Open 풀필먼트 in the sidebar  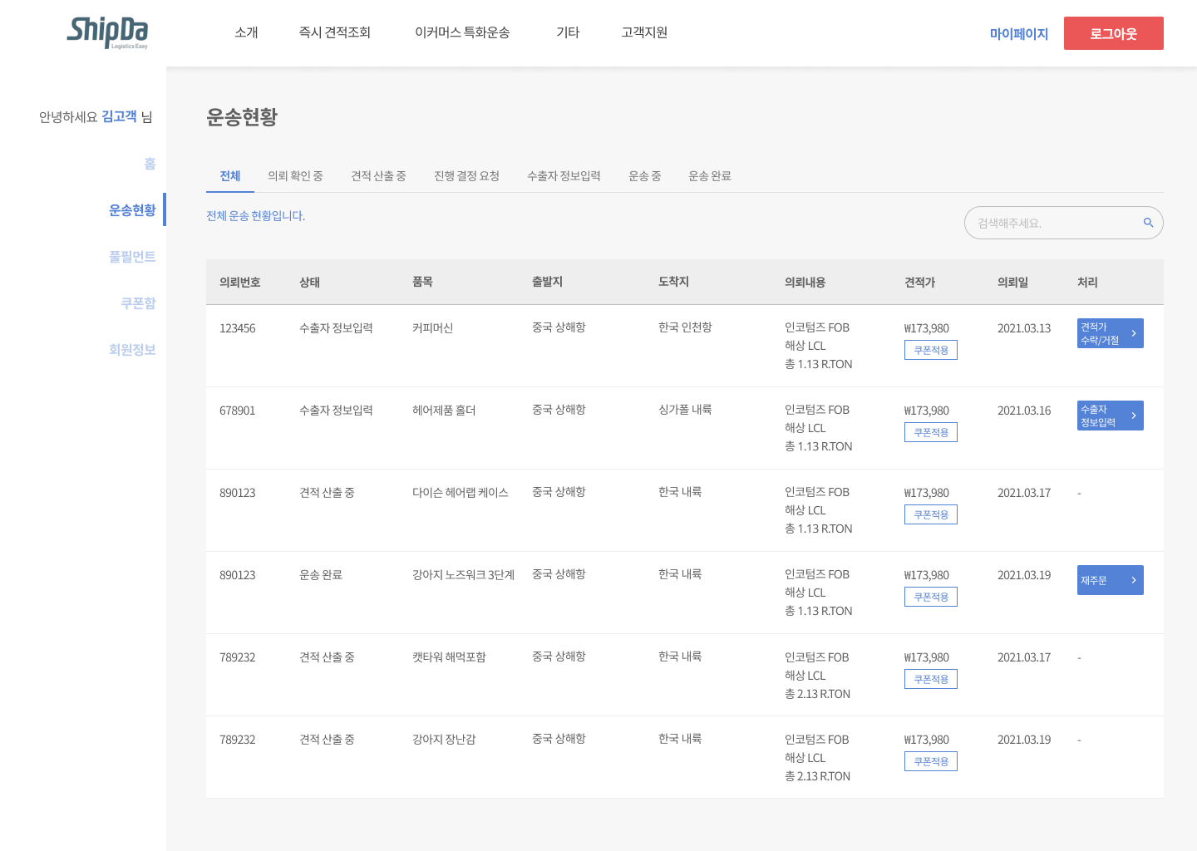pyautogui.click(x=132, y=257)
